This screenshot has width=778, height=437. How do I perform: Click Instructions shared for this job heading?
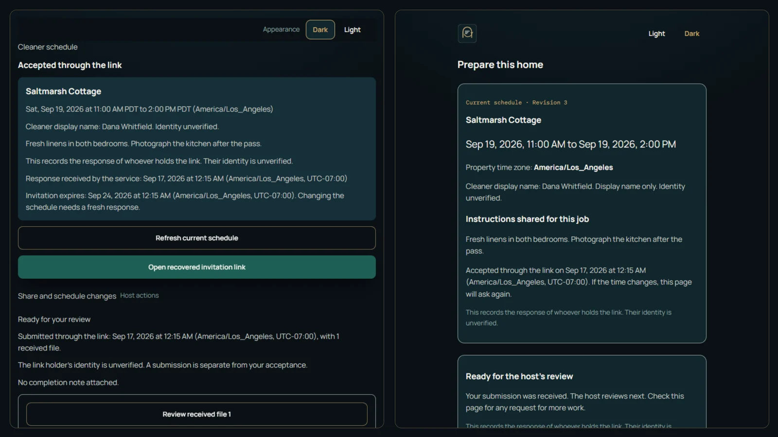click(527, 219)
